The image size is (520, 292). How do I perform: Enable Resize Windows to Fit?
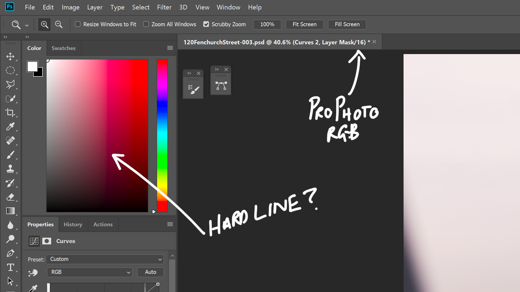point(78,24)
